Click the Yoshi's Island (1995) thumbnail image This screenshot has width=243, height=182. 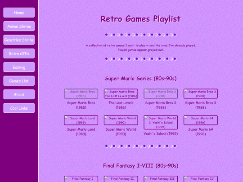click(x=161, y=122)
